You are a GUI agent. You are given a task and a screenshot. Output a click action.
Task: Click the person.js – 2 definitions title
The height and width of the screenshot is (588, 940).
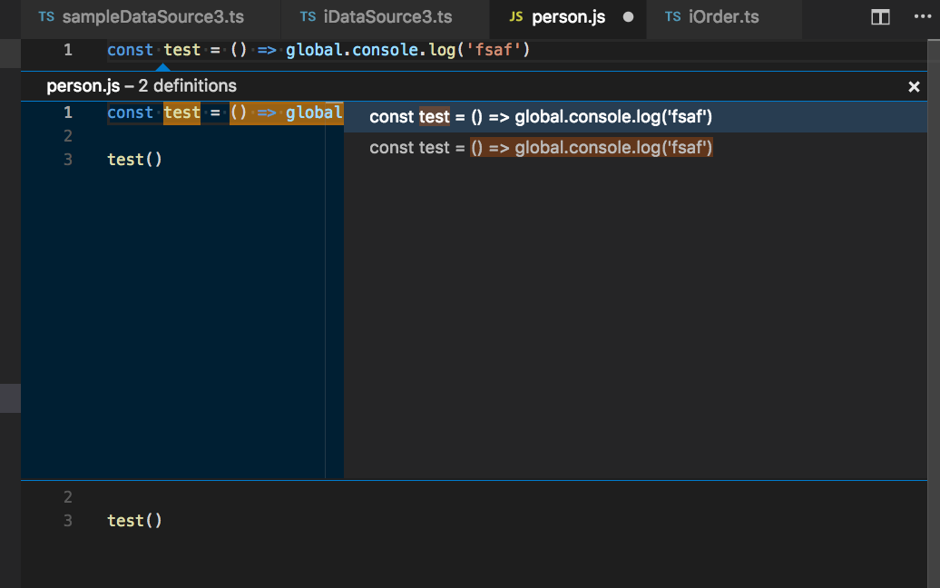[x=142, y=86]
